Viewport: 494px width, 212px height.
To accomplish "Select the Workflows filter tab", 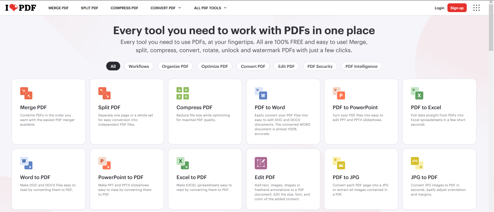I will pos(139,66).
